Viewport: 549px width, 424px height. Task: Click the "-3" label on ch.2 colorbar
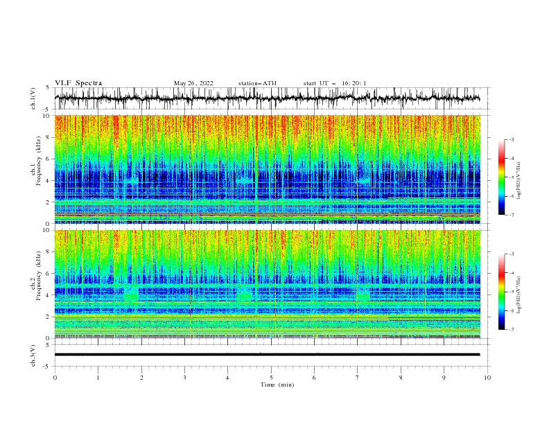pos(512,254)
